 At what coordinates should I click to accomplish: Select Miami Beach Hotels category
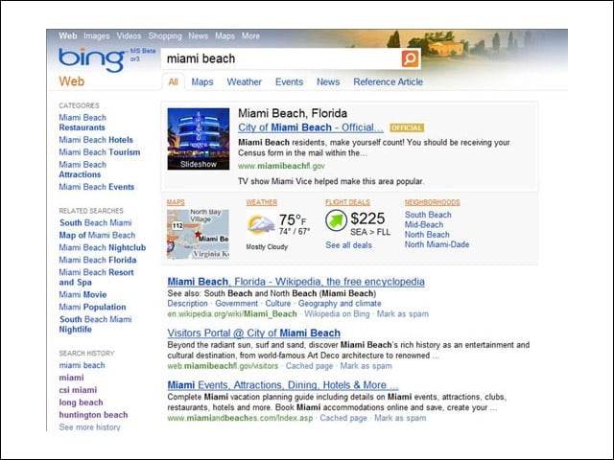tap(96, 140)
